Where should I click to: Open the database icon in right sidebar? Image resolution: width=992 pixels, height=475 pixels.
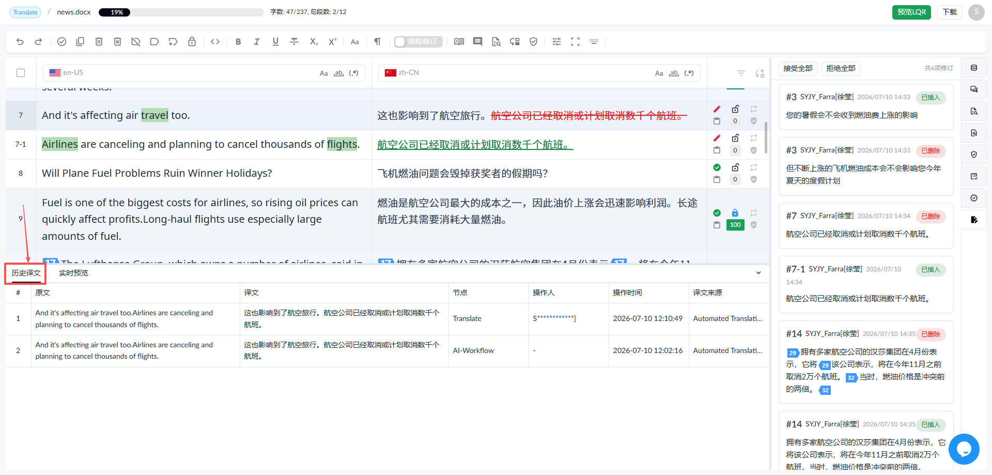(x=974, y=68)
